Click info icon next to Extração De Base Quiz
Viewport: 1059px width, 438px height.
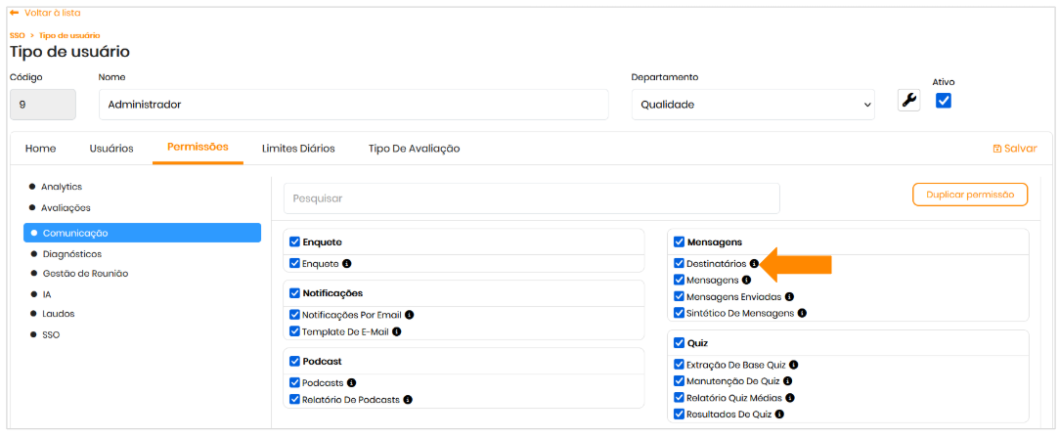794,365
